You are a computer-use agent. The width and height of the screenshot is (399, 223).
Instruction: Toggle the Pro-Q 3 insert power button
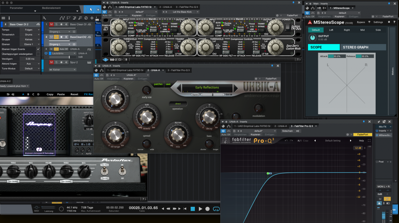[x=223, y=131]
